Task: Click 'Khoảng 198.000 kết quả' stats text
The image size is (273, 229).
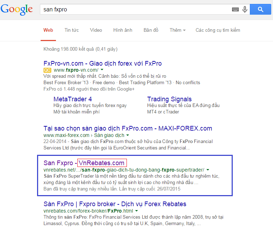Action: pos(81,49)
